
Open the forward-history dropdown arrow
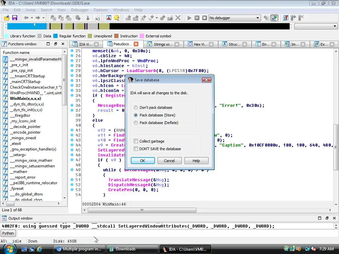point(43,18)
